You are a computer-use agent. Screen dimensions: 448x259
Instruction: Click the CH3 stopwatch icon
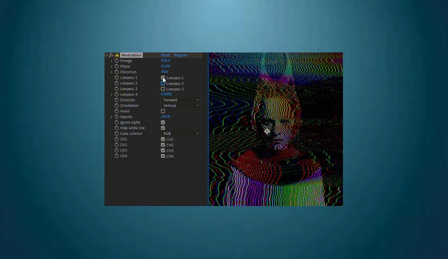(x=117, y=150)
